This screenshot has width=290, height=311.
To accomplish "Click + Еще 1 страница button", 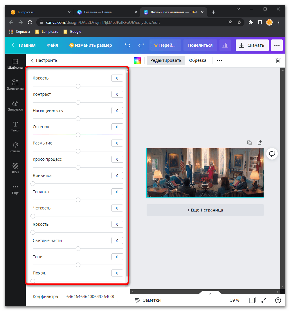I will coord(205,210).
